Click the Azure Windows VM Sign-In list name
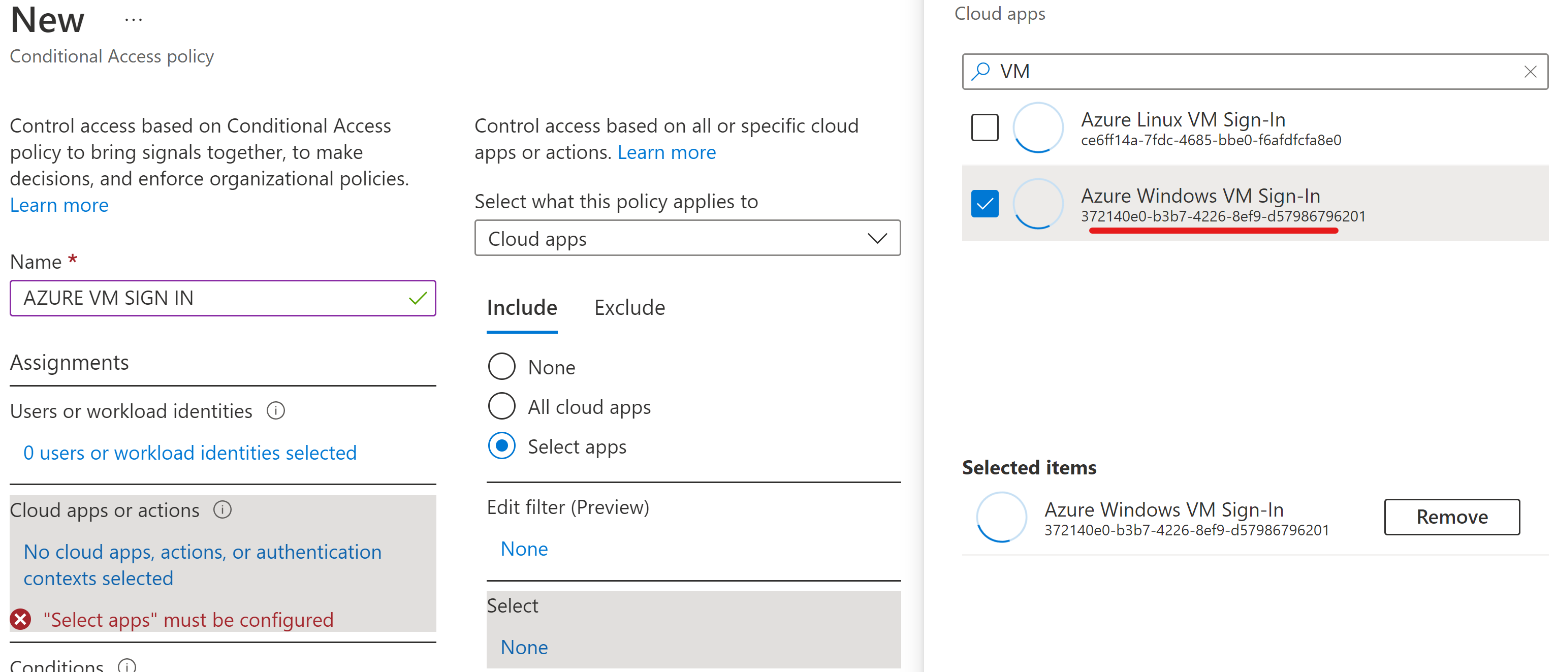1556x672 pixels. [x=1200, y=196]
